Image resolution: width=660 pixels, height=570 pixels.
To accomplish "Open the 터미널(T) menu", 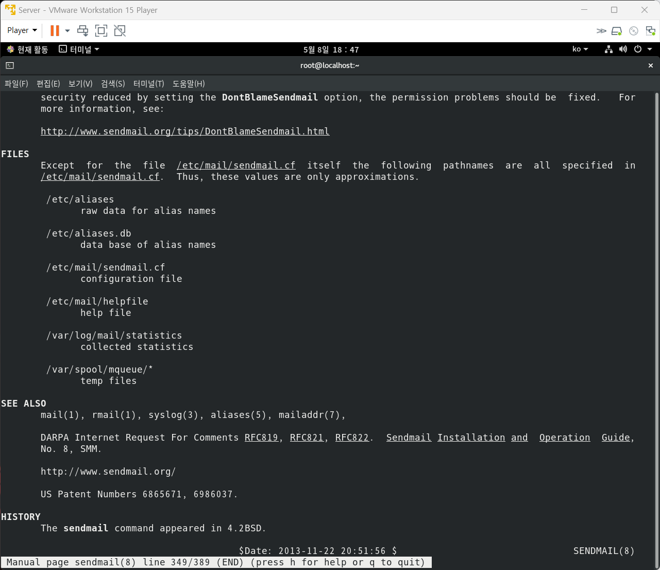I will 149,83.
